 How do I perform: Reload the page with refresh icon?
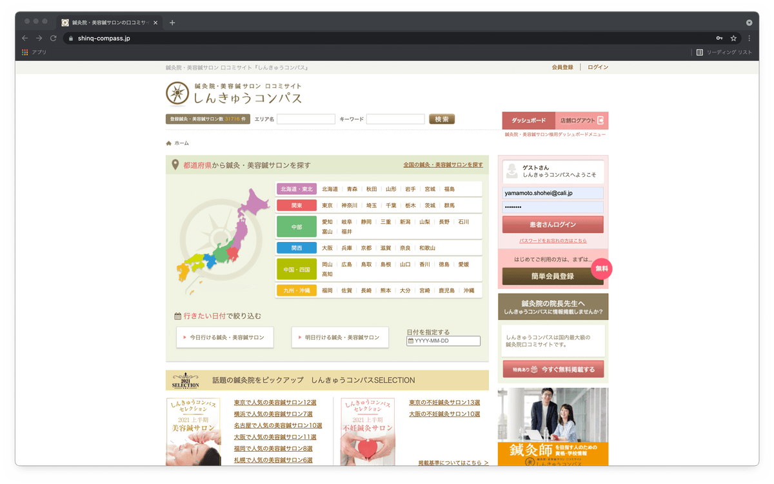[54, 38]
